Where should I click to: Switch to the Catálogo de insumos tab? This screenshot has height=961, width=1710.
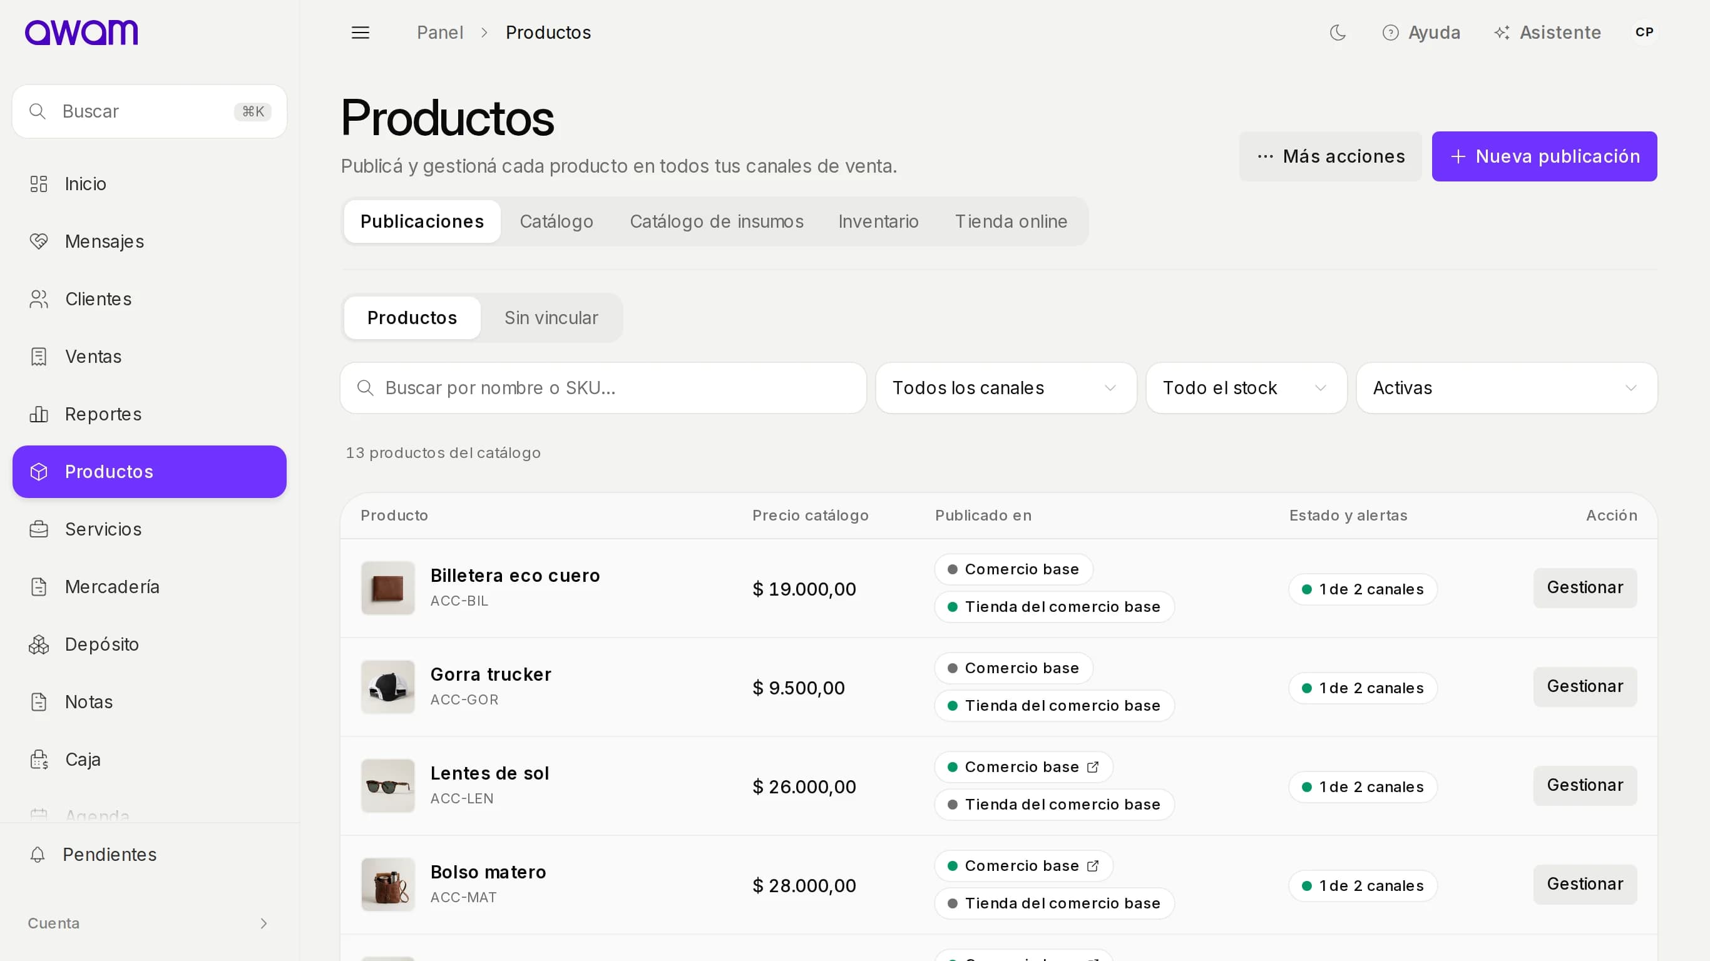(716, 221)
